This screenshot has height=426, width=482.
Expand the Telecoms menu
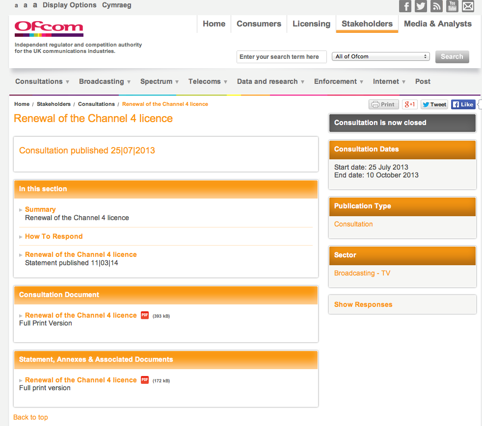[x=208, y=82]
